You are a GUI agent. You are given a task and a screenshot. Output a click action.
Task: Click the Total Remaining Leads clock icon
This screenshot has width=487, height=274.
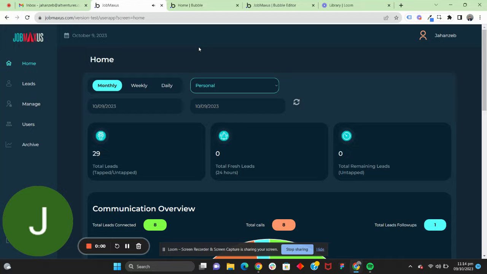tap(347, 136)
